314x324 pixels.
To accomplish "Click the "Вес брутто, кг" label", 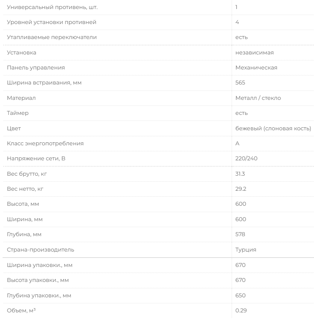I will click(26, 174).
